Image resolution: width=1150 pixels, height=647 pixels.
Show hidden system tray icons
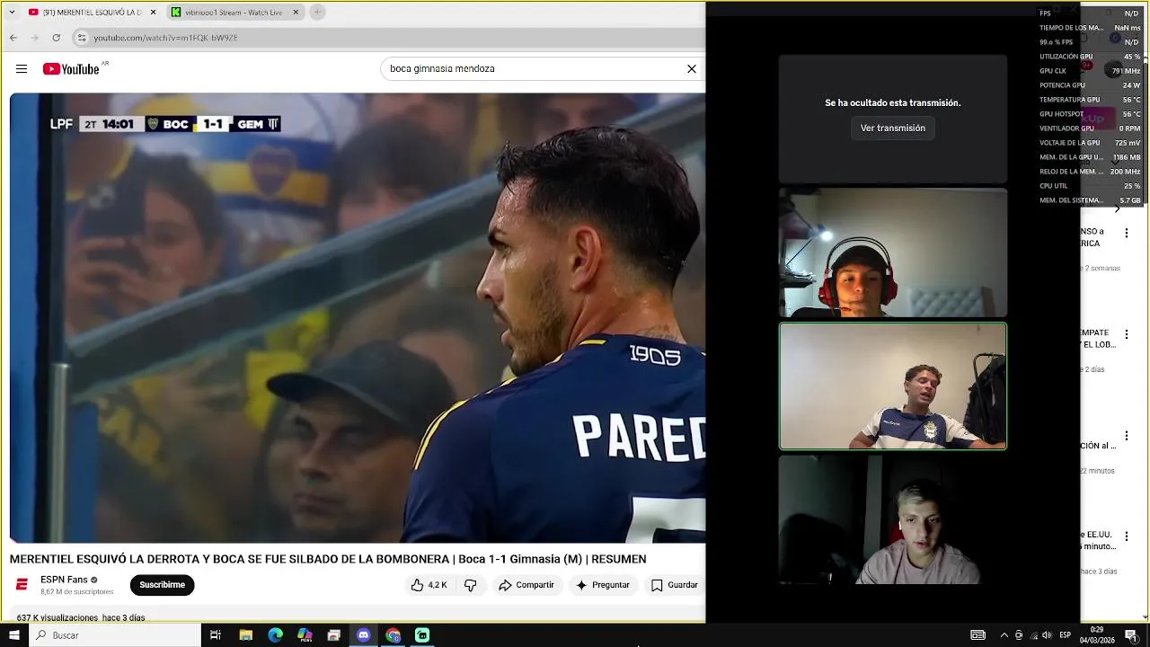1004,635
